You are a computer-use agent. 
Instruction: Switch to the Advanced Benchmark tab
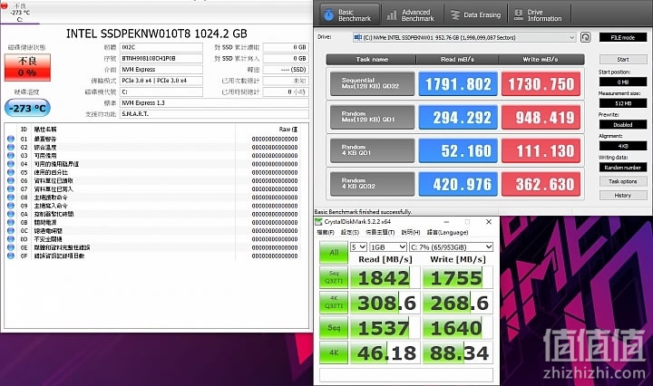[x=412, y=15]
